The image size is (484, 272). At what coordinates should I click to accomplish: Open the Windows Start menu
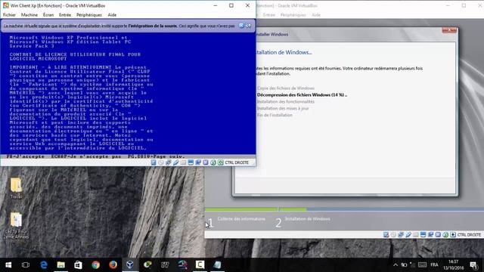8,265
